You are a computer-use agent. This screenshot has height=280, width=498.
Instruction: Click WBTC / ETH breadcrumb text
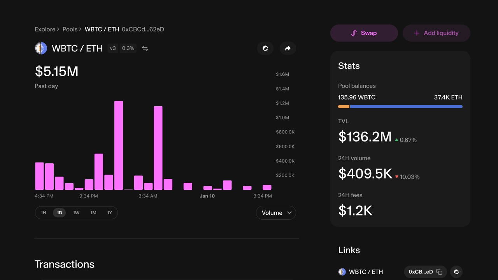(102, 29)
